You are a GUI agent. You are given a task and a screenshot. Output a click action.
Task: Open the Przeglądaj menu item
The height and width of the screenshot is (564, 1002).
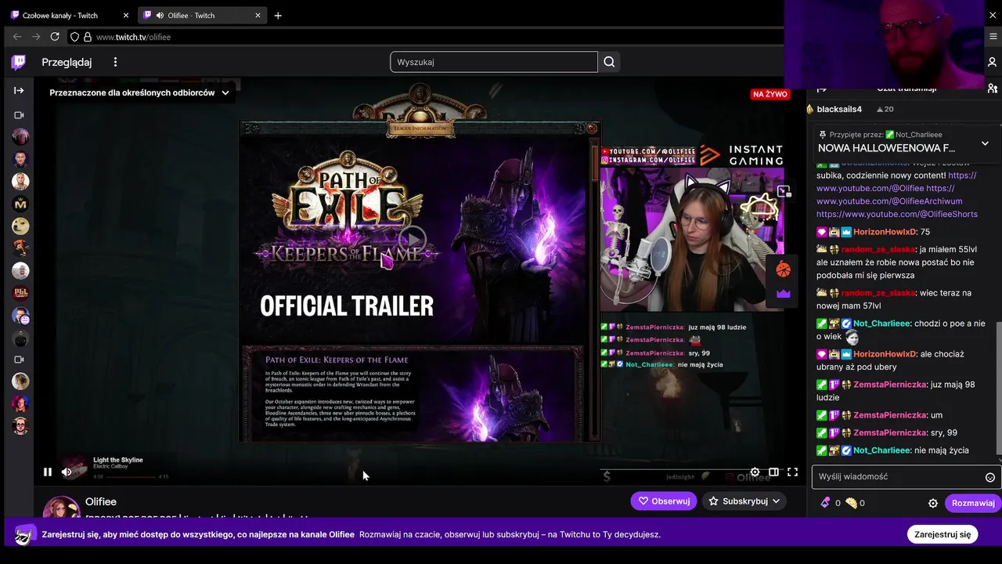[67, 62]
